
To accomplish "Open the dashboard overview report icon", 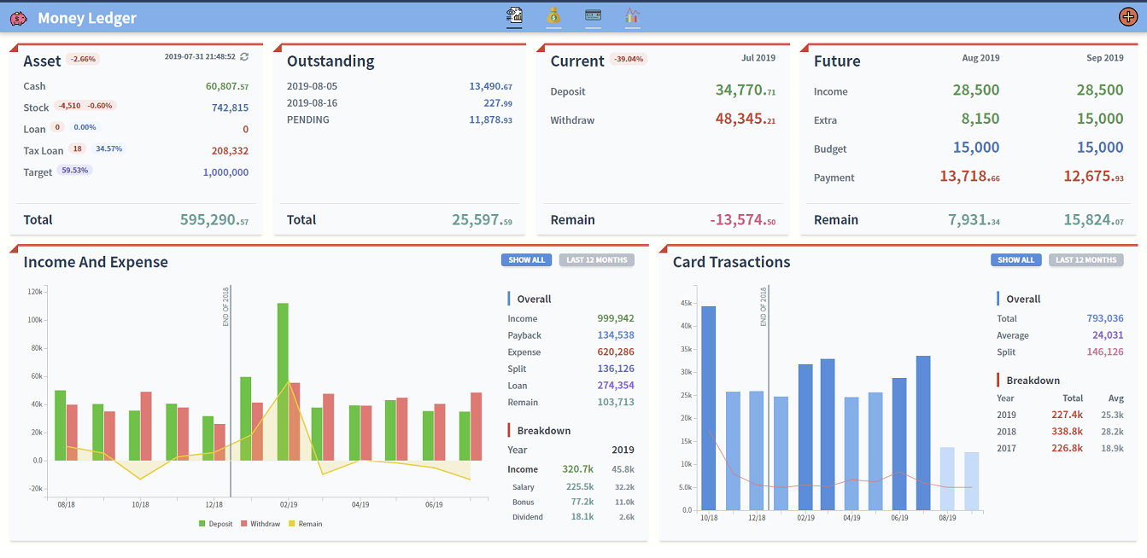I will click(x=514, y=15).
